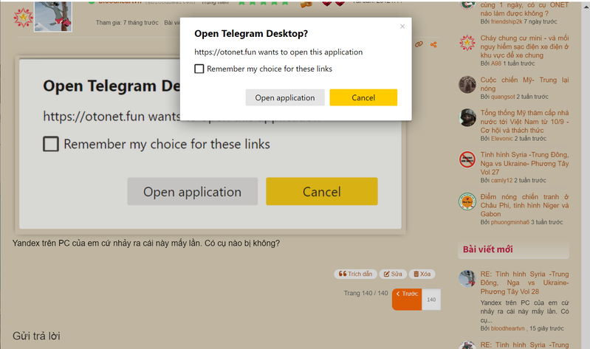Image resolution: width=590 pixels, height=349 pixels.
Task: Click soldier avatar beside 'Tổng thống Mỹ' thread
Action: point(467,117)
